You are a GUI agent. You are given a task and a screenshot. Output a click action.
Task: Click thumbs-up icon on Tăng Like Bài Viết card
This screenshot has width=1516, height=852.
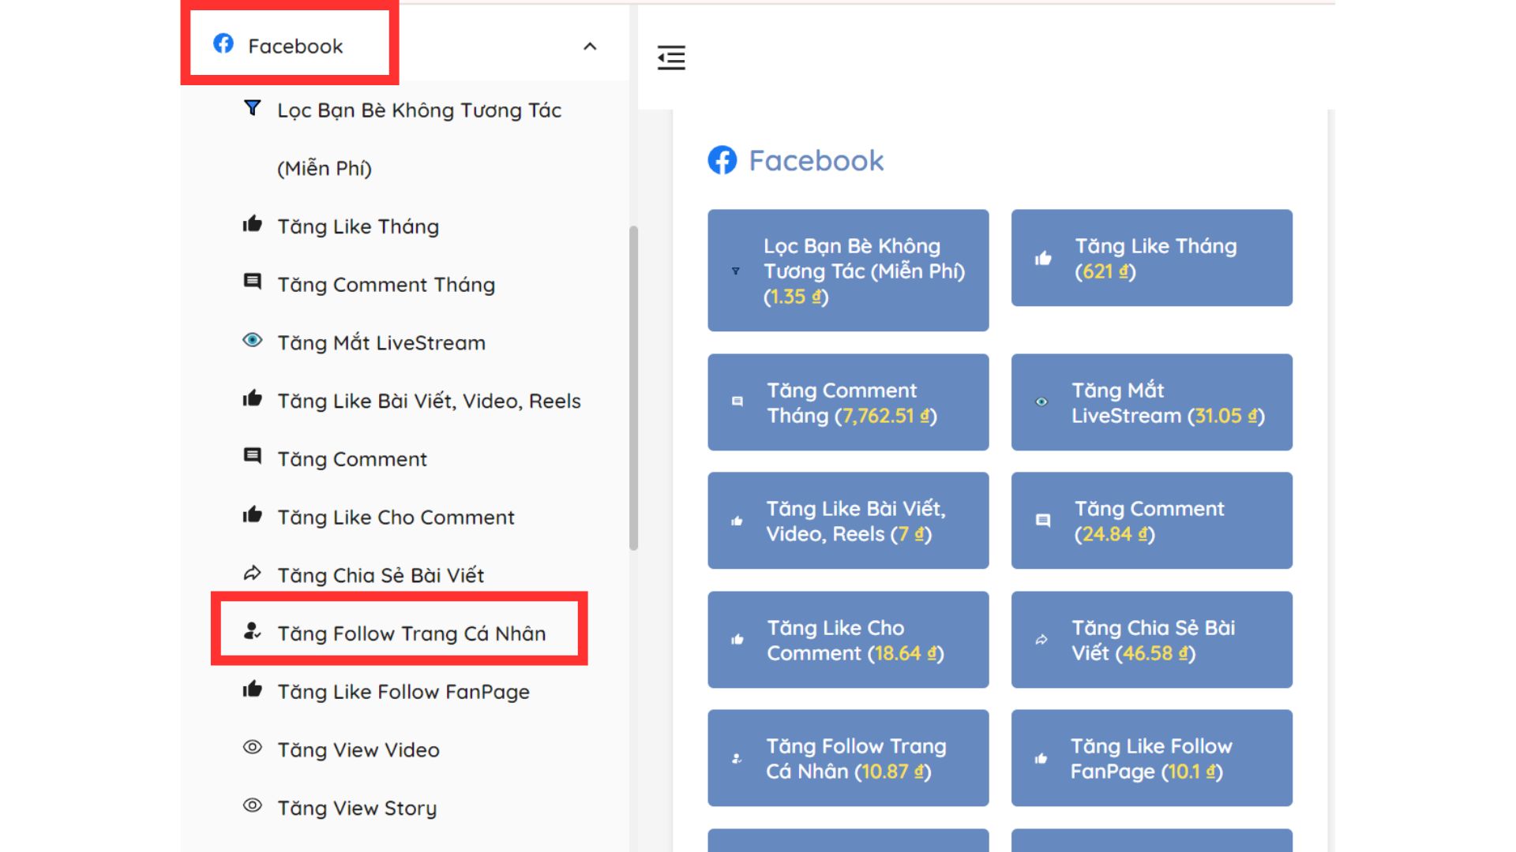[x=737, y=521]
